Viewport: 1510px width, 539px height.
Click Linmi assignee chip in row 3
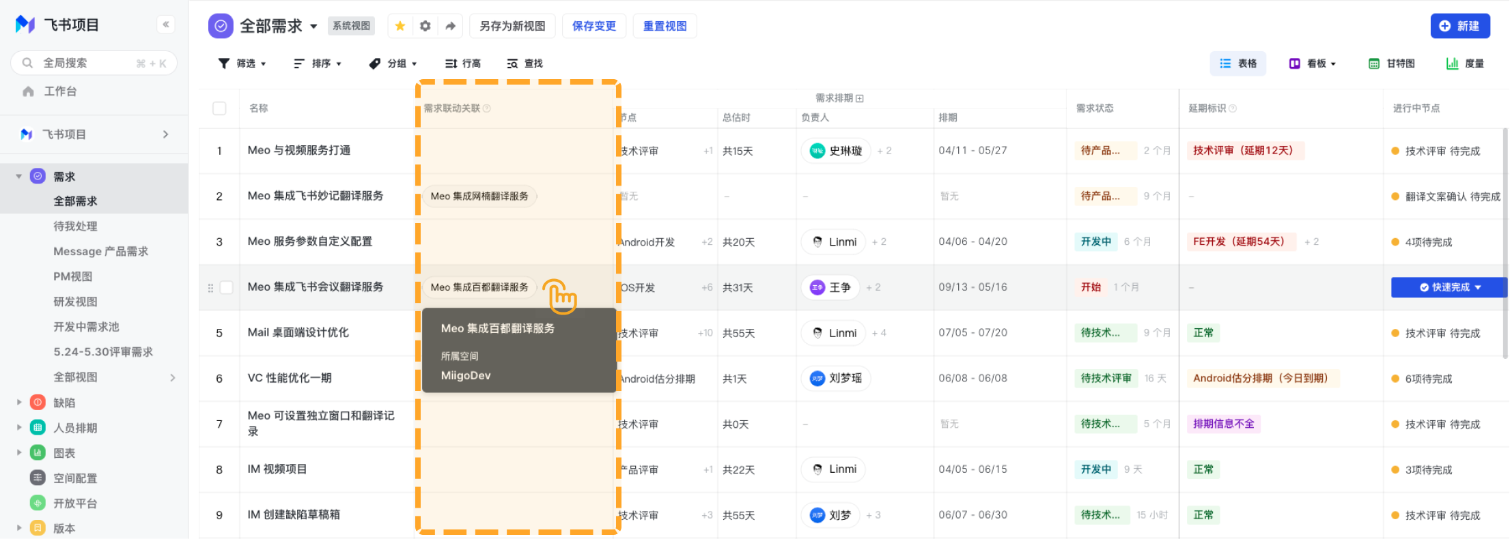click(833, 242)
